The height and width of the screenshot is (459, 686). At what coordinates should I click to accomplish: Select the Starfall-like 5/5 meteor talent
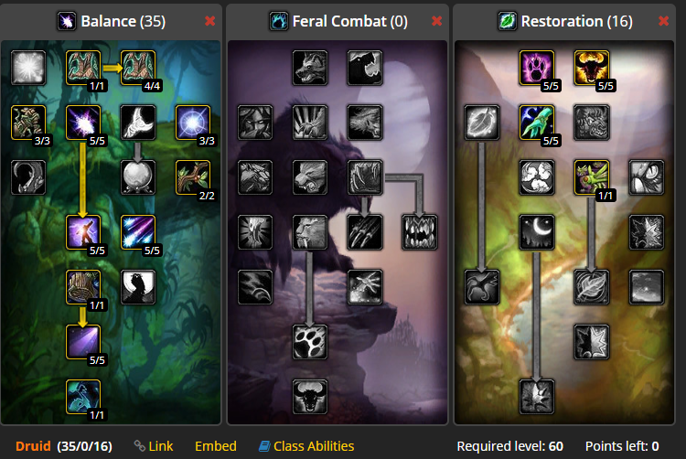click(x=138, y=232)
